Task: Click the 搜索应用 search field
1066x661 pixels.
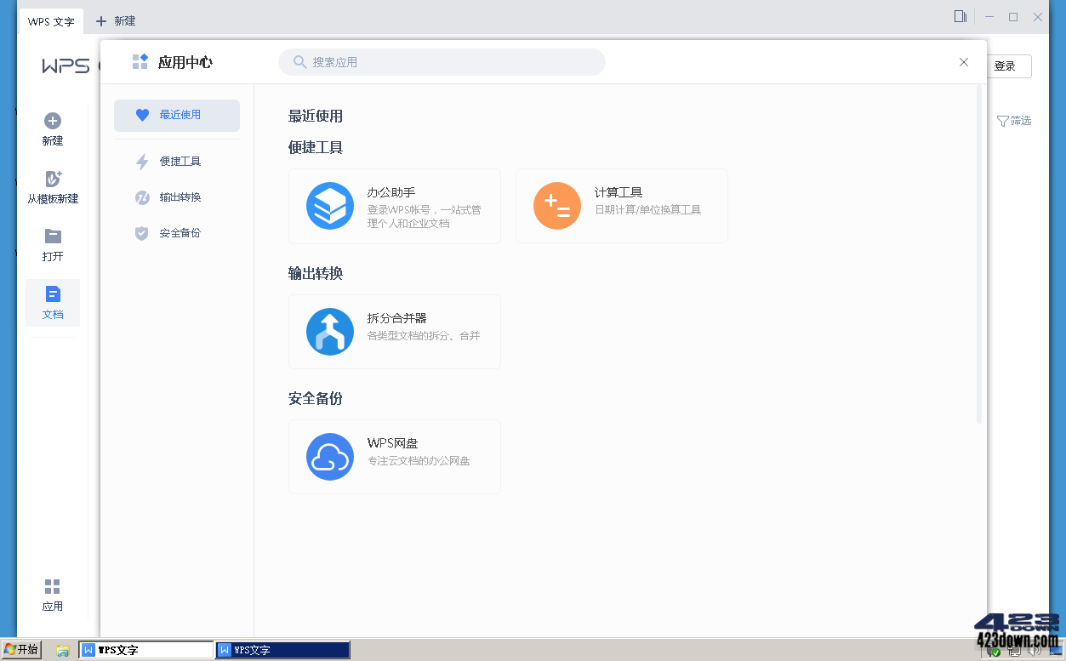Action: click(x=442, y=61)
